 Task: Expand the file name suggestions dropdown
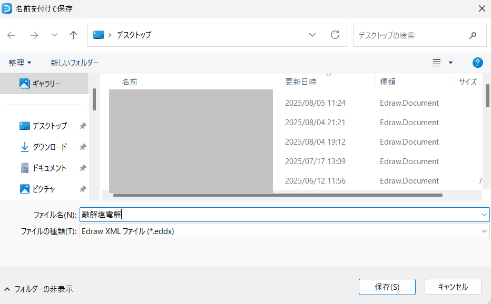click(x=484, y=215)
